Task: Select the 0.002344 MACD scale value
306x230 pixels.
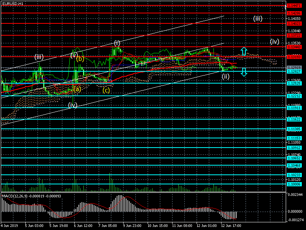Action: 295,195
